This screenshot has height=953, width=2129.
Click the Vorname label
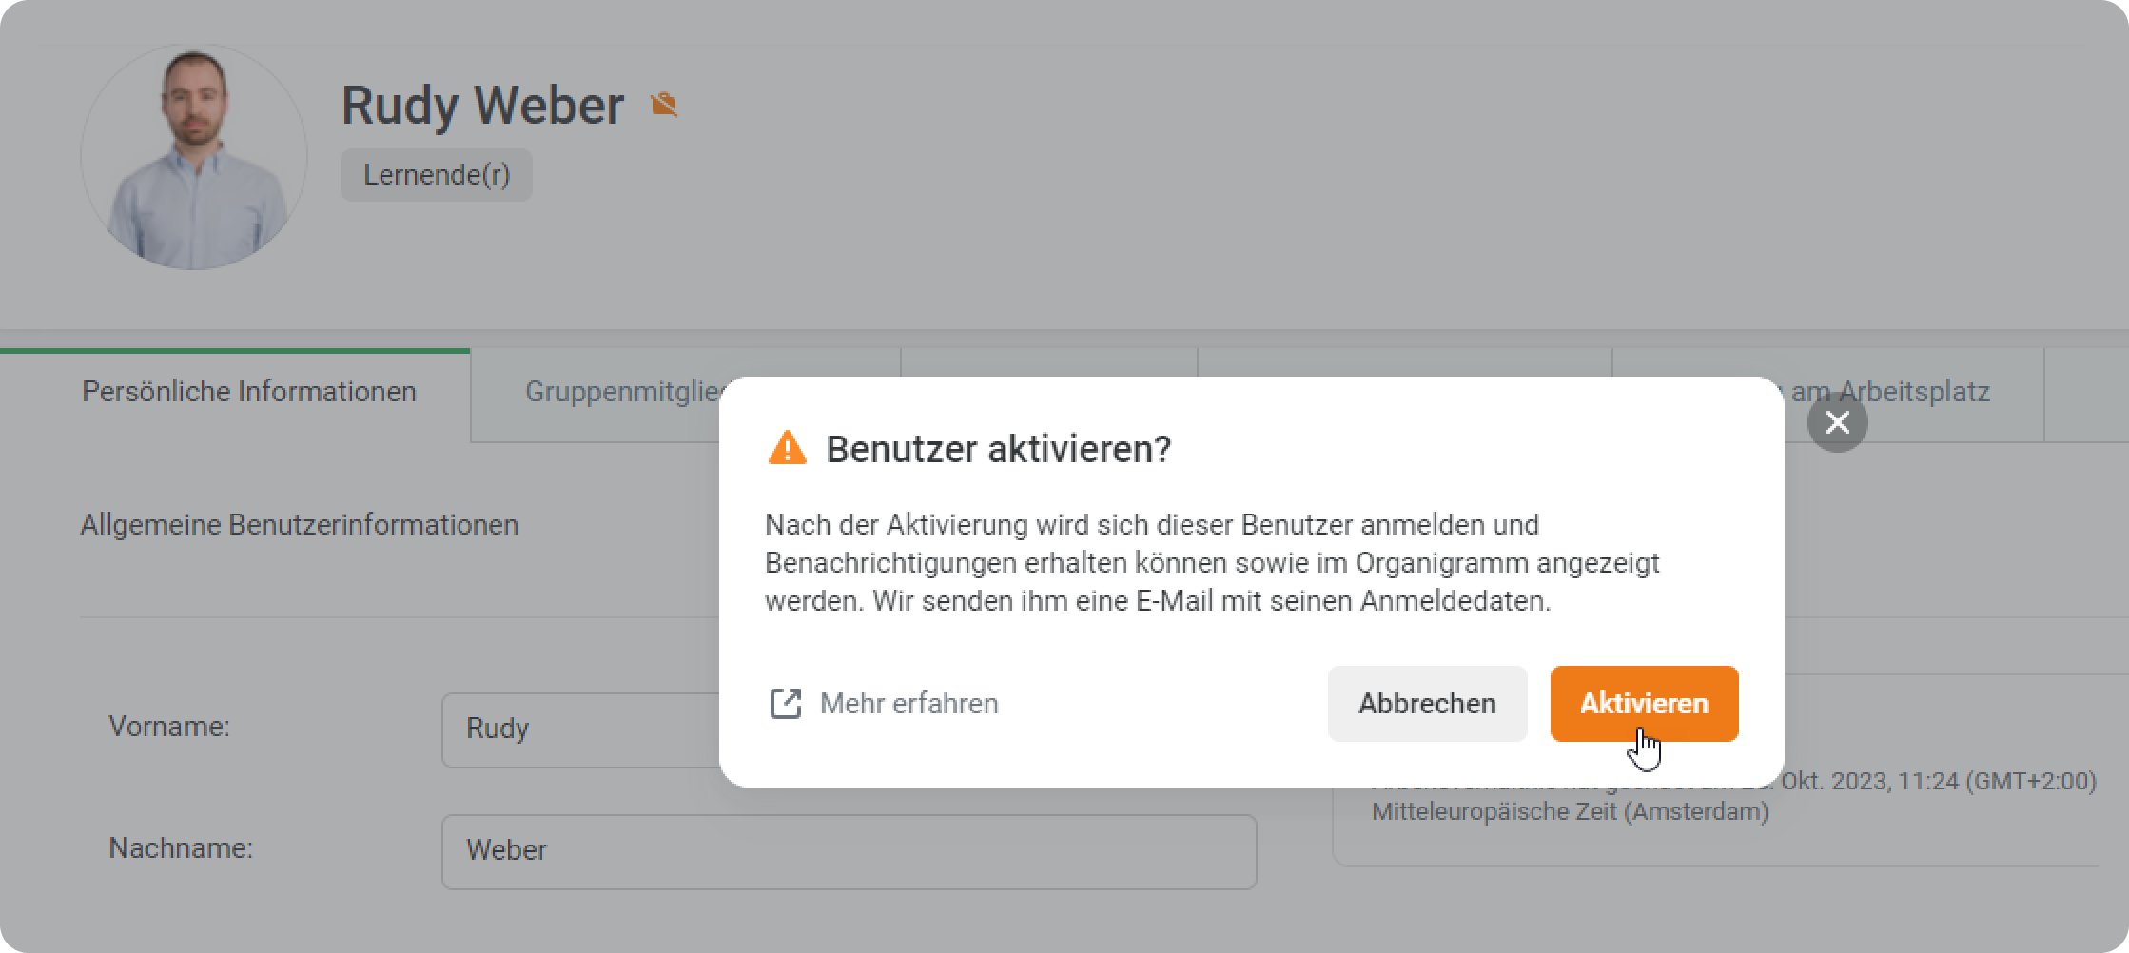click(x=169, y=727)
